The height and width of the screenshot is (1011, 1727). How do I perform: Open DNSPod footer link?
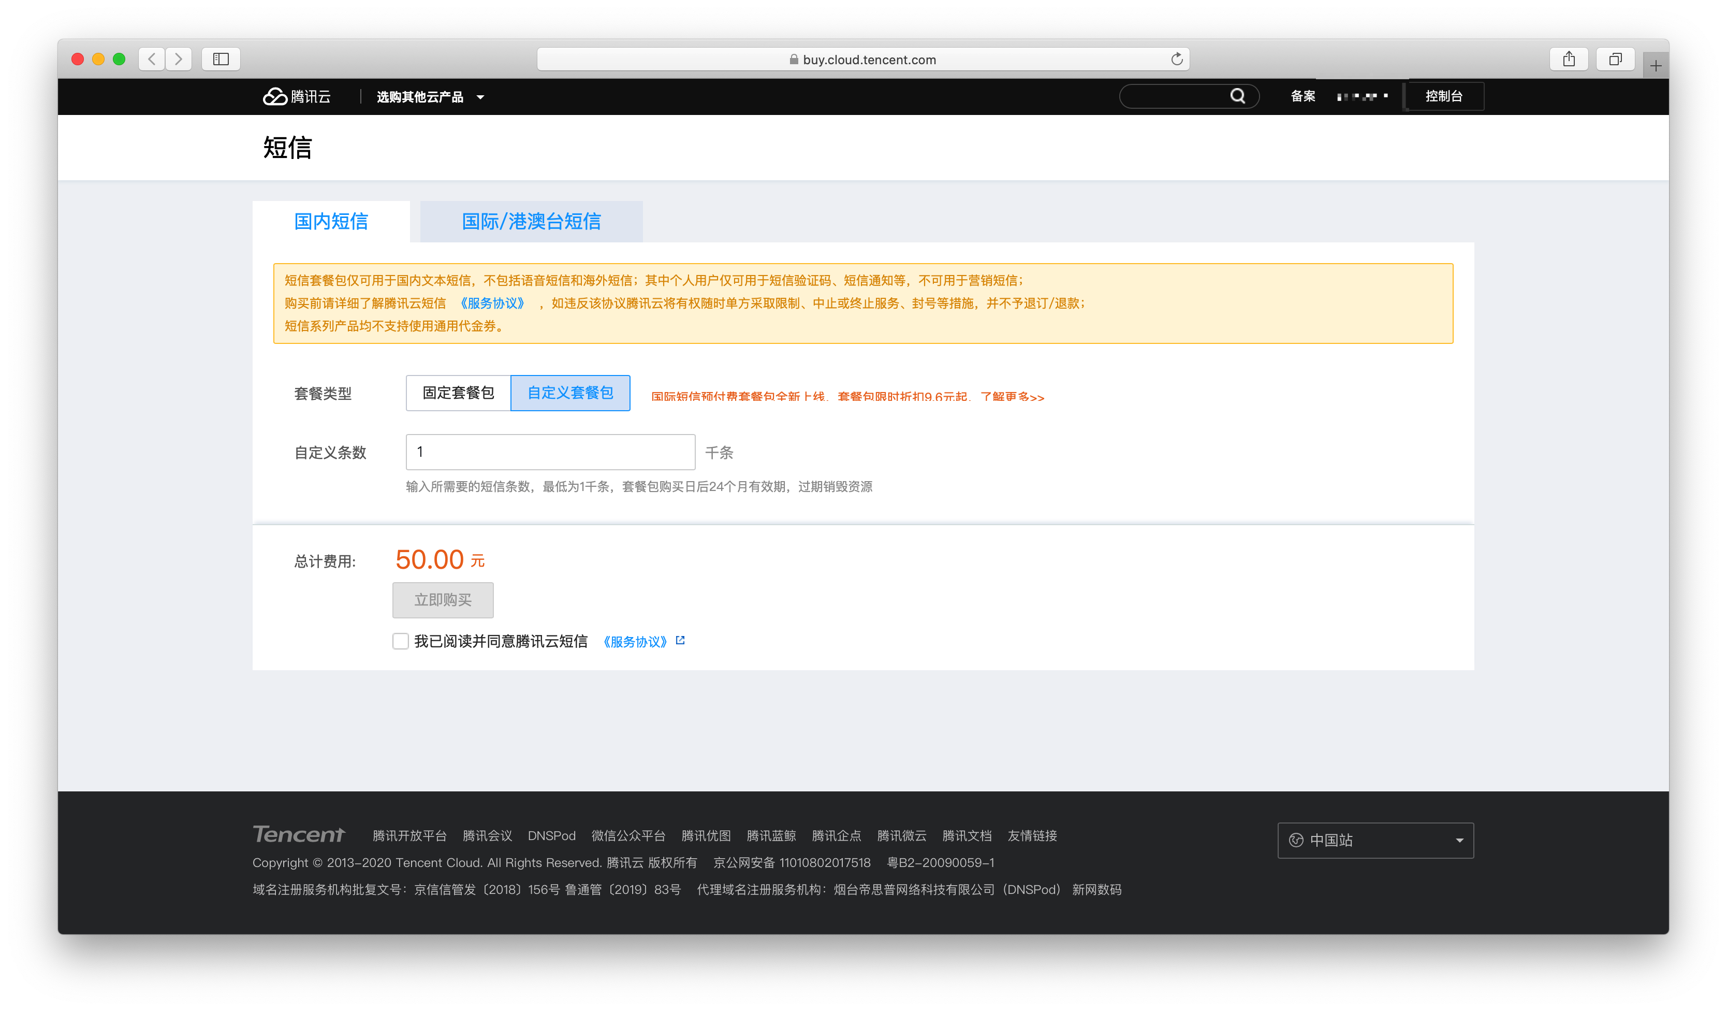click(552, 835)
